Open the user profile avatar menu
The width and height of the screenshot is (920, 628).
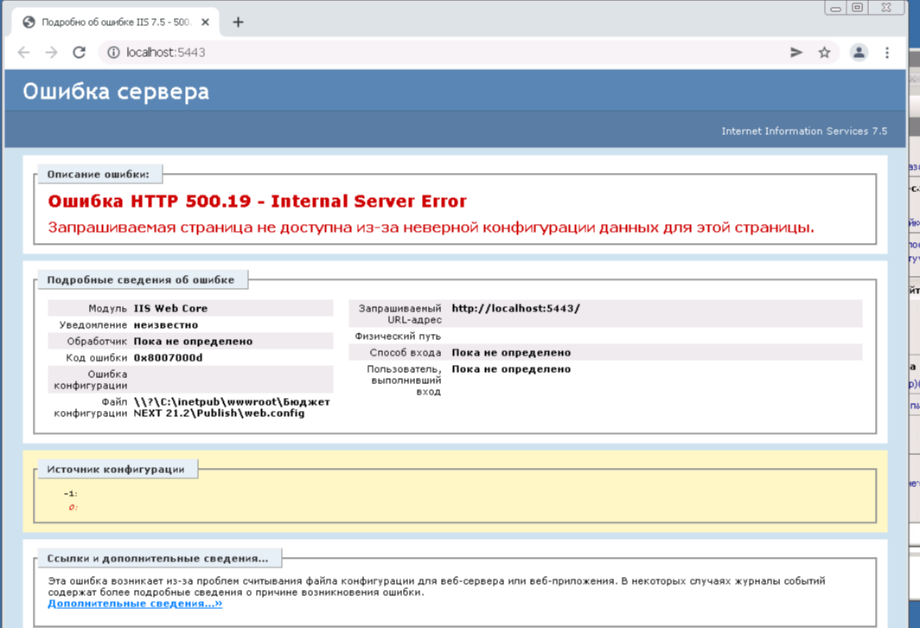click(859, 52)
